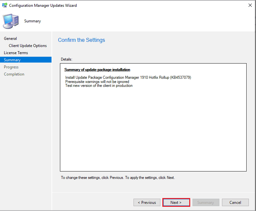
Task: Select Client Update Options step
Action: pyautogui.click(x=28, y=46)
